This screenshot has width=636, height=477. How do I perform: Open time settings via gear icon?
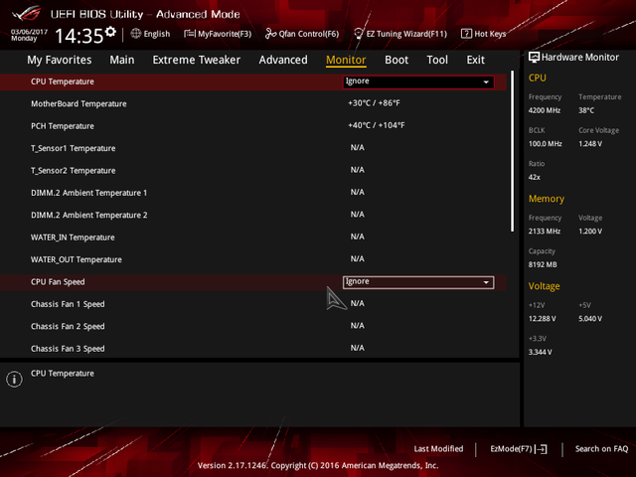coord(110,32)
